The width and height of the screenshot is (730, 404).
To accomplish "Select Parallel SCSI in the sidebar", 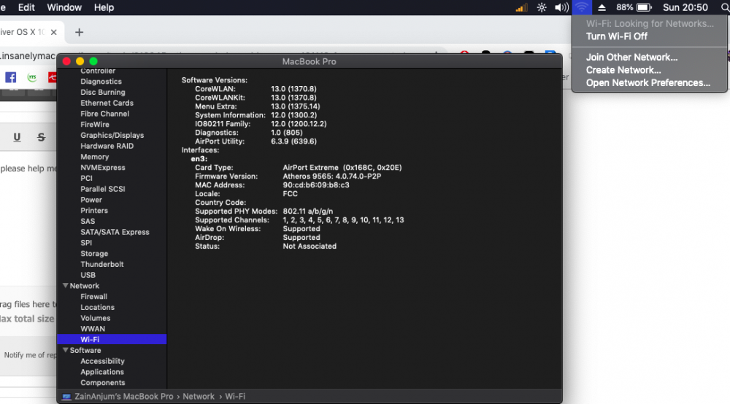I will pos(103,189).
